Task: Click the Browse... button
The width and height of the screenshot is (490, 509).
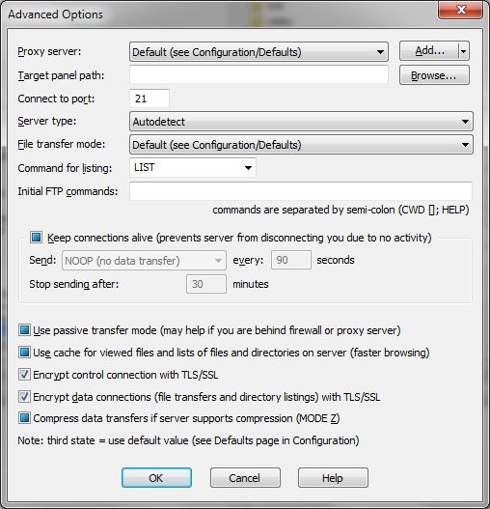Action: (434, 75)
